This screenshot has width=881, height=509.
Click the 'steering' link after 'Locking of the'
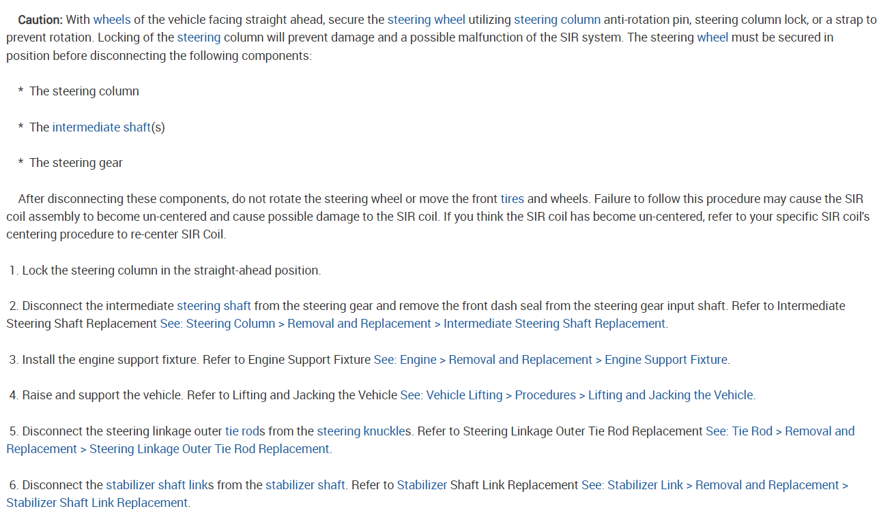point(199,37)
